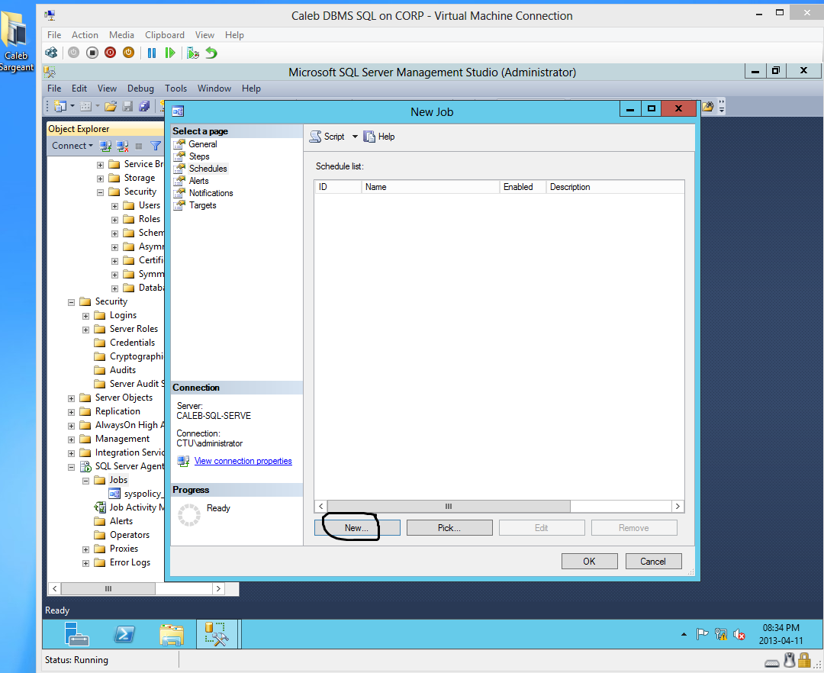
Task: Open PowerShell from the taskbar
Action: tap(124, 634)
